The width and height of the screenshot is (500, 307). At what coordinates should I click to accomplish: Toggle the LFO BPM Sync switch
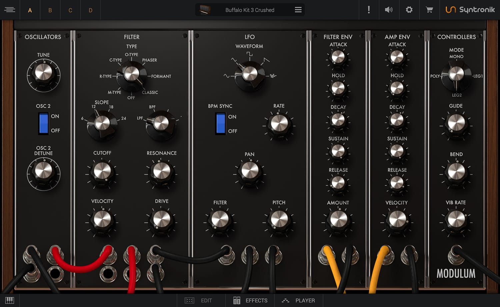(x=220, y=123)
